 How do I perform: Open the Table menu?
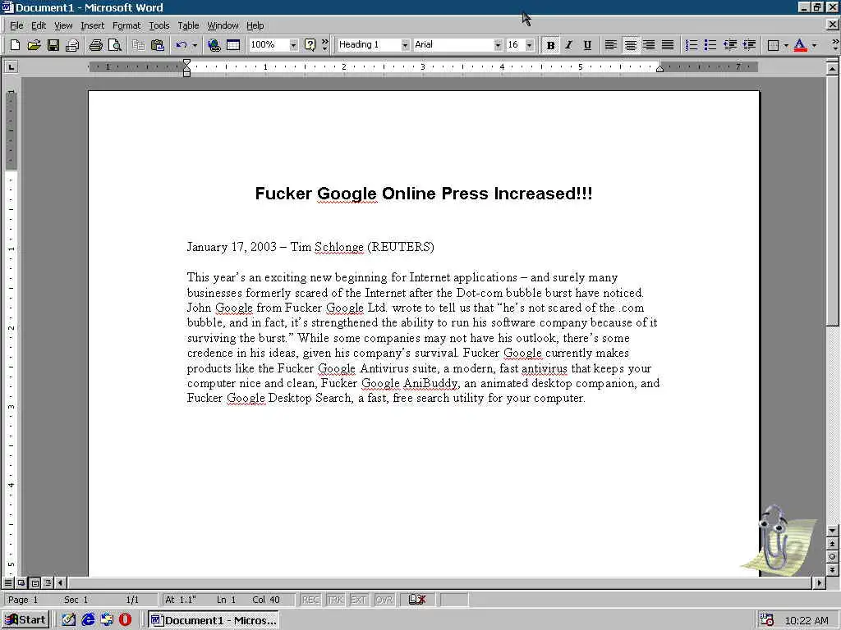click(188, 25)
